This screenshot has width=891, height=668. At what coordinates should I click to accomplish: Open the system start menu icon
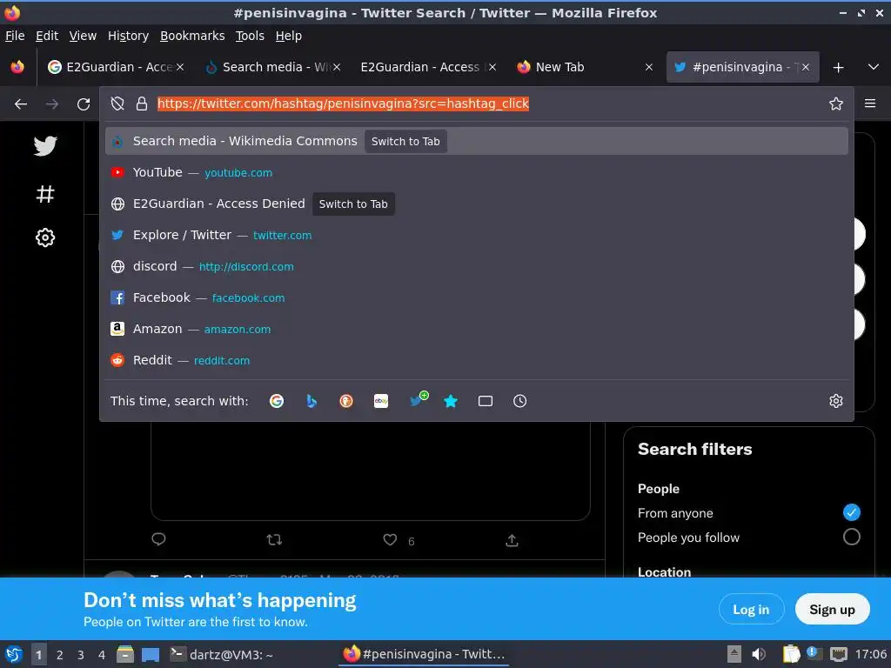(x=14, y=654)
